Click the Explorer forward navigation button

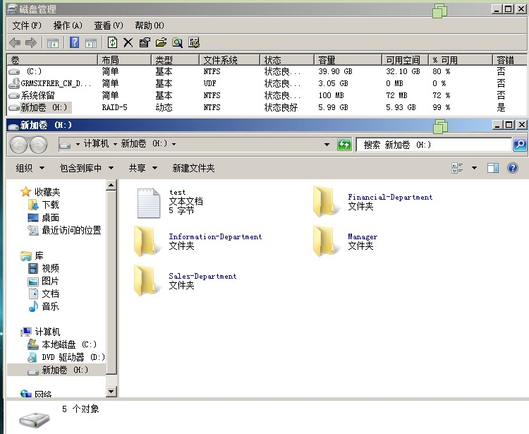[x=39, y=145]
